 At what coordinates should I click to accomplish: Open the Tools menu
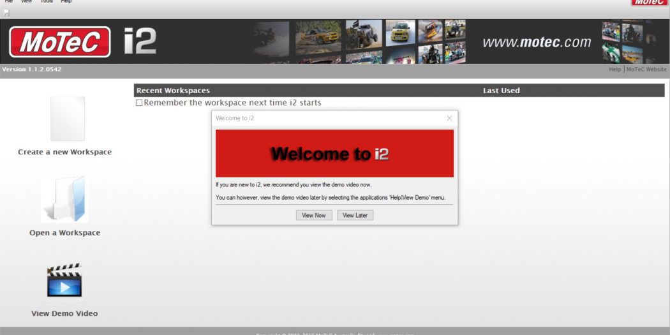coord(47,1)
